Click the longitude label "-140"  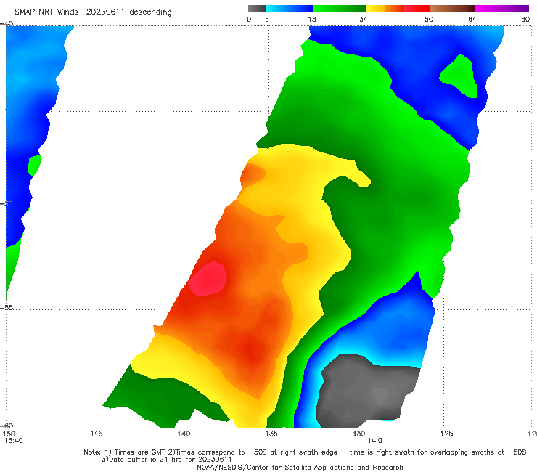coord(181,434)
